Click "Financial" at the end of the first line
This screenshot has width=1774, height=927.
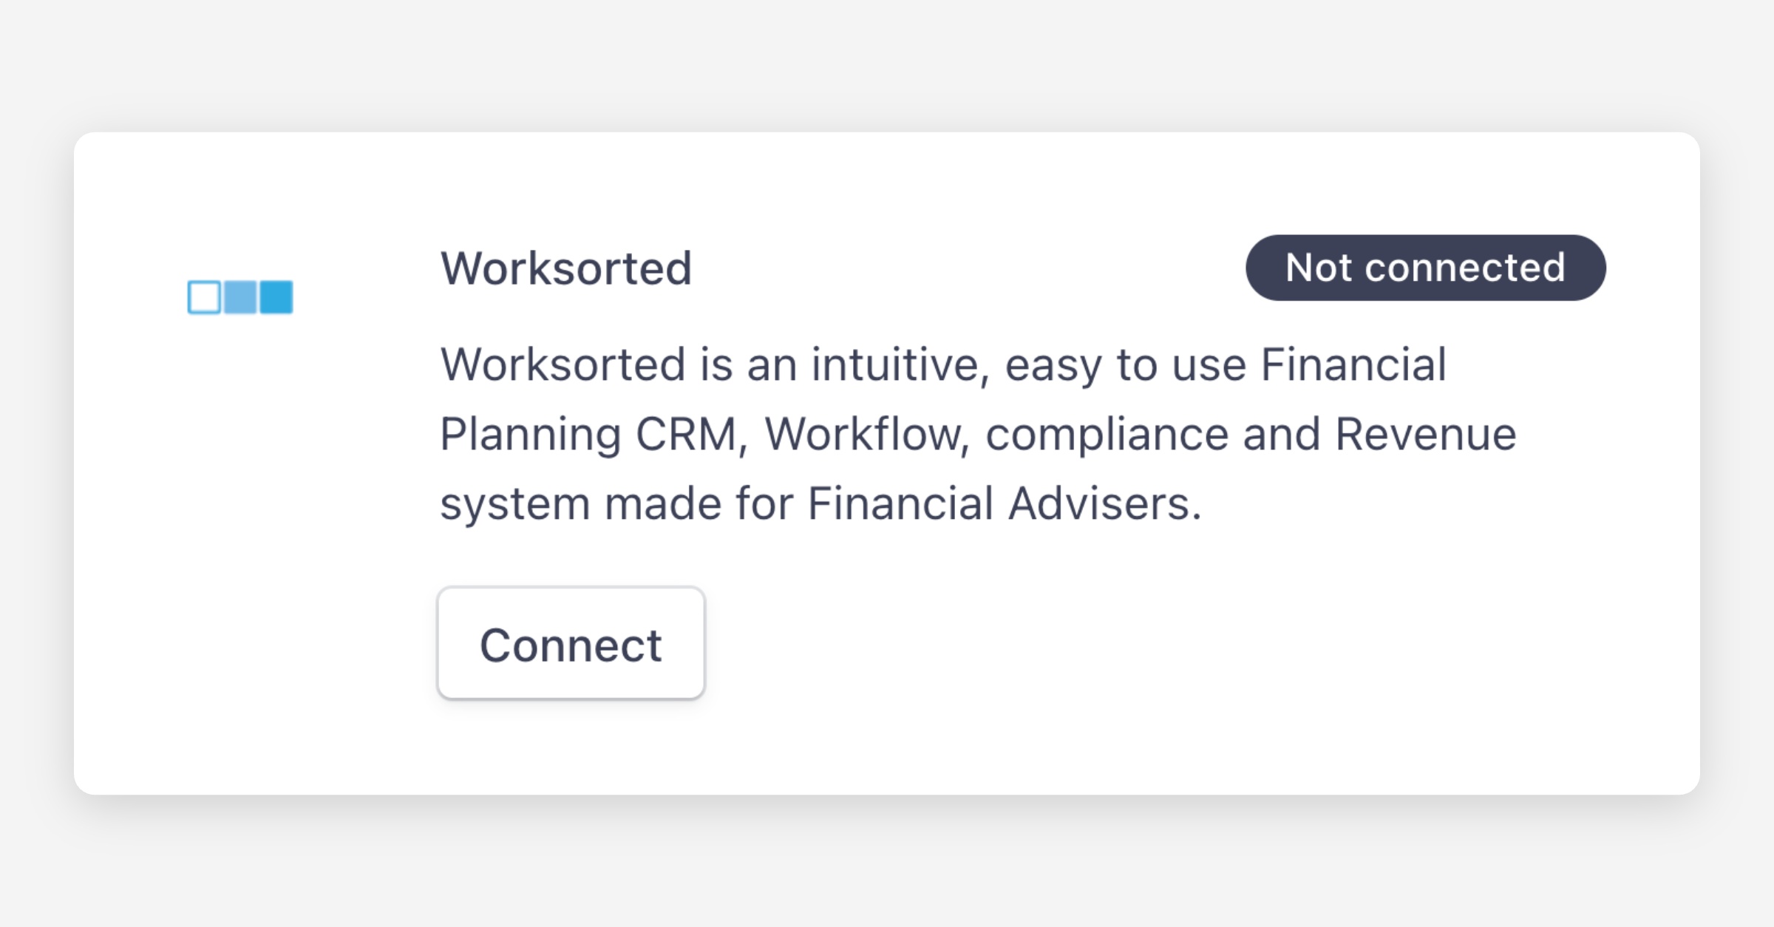[x=1353, y=364]
